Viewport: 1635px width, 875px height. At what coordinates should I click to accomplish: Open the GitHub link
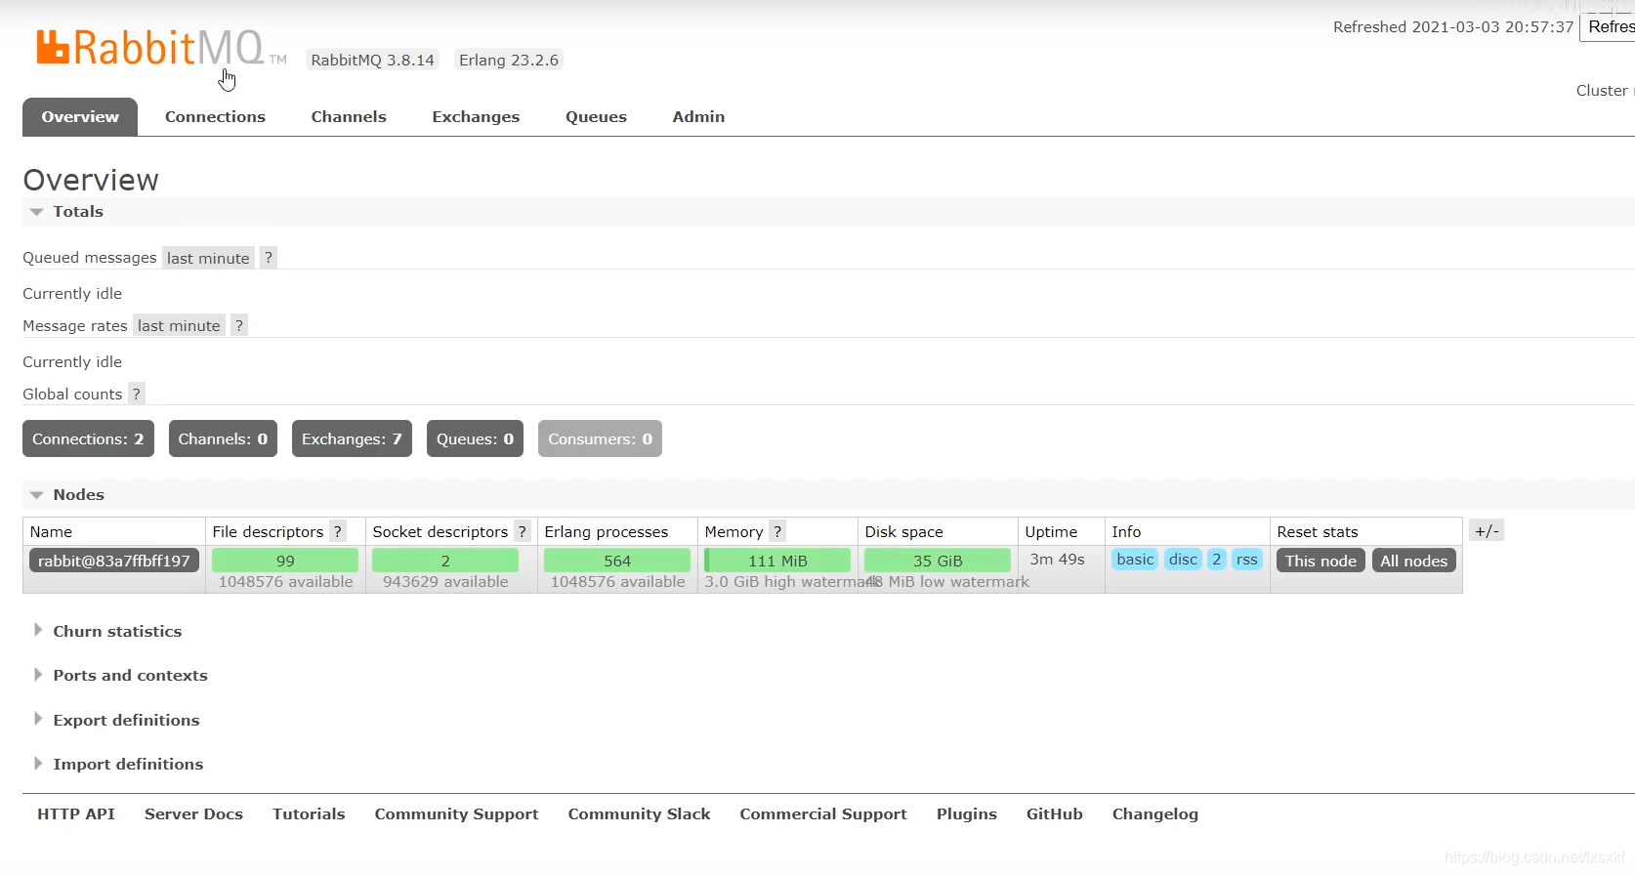(x=1054, y=813)
